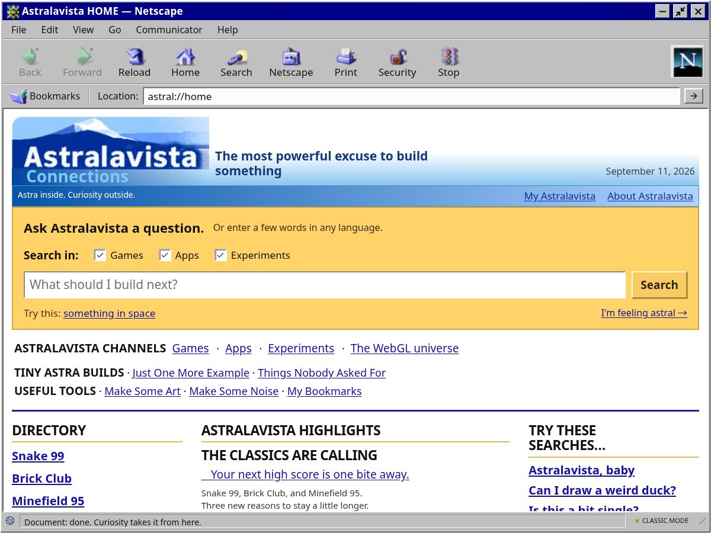
Task: Print the current page
Action: click(x=346, y=62)
